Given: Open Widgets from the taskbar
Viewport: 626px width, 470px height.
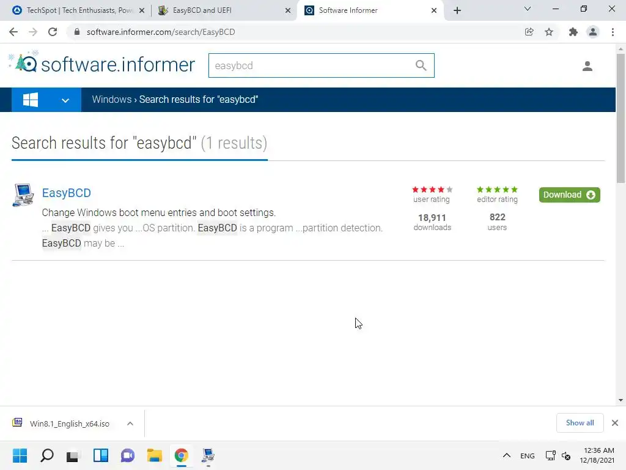Looking at the screenshot, I should pyautogui.click(x=101, y=455).
